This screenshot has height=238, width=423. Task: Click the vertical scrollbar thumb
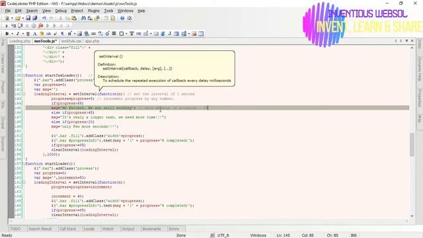tap(412, 144)
